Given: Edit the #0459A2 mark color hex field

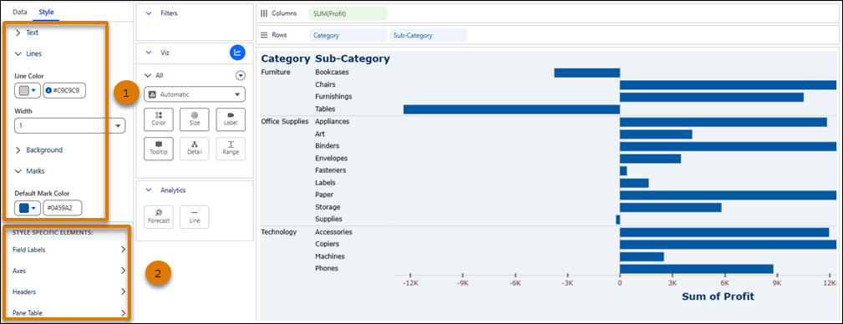Looking at the screenshot, I should pos(63,208).
